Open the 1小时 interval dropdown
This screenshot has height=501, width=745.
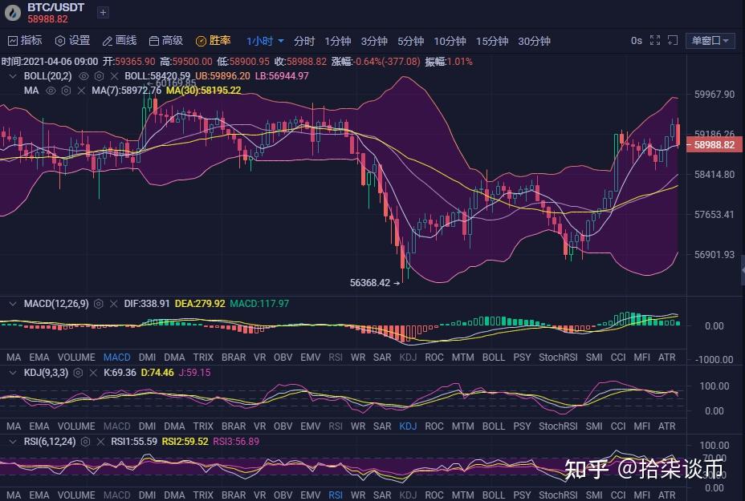pos(263,40)
